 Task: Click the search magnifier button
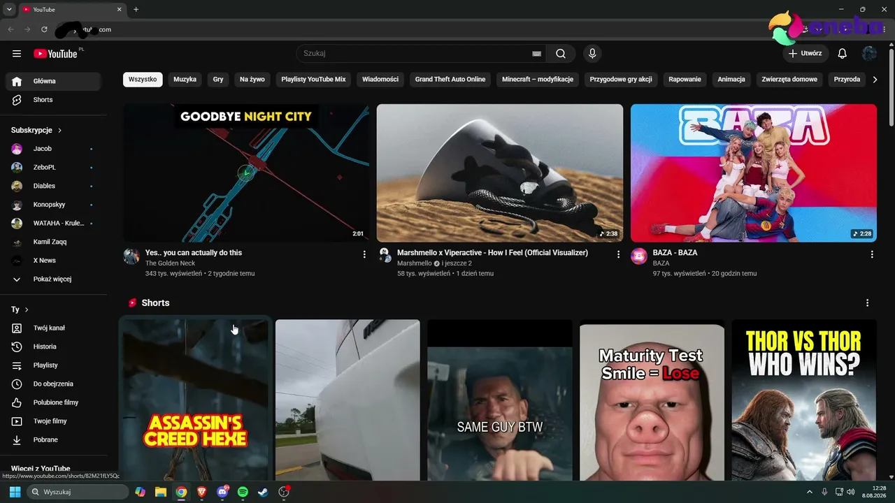(x=561, y=54)
